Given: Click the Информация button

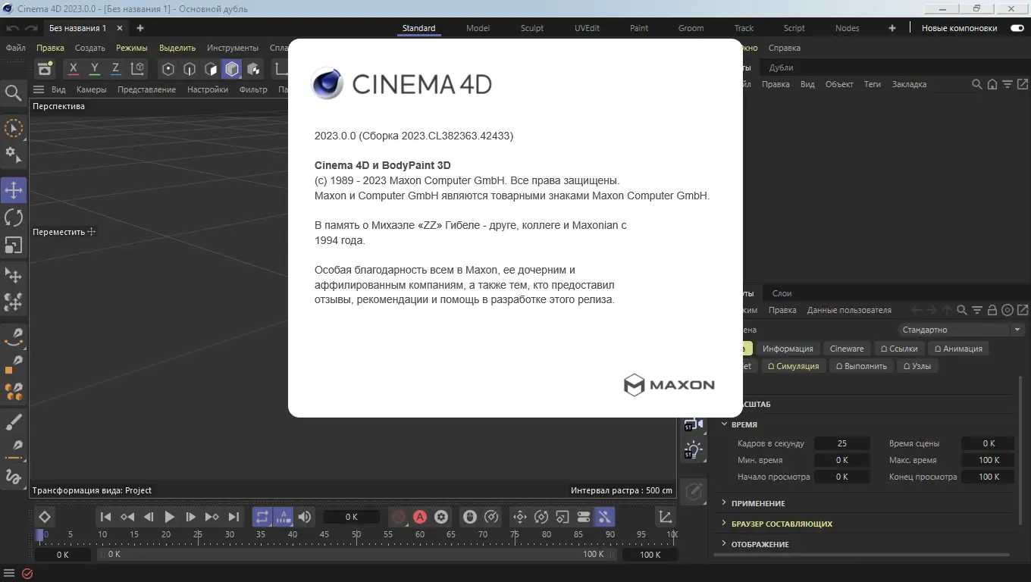Looking at the screenshot, I should click(788, 349).
